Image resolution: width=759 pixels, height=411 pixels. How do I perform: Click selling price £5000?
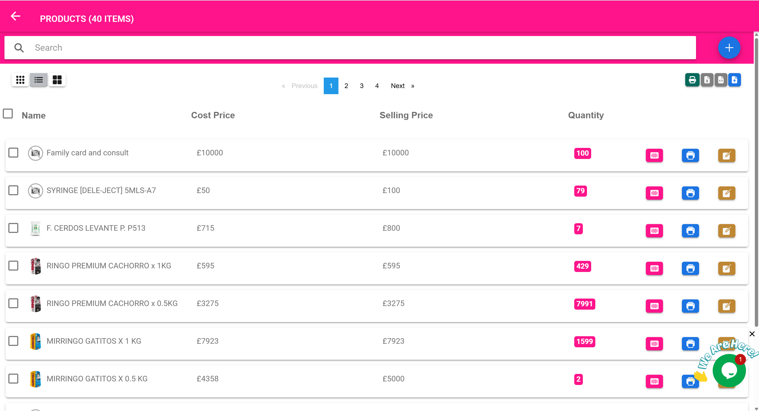pos(393,379)
